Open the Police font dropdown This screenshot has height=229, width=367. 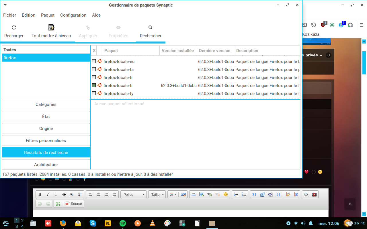(134, 195)
